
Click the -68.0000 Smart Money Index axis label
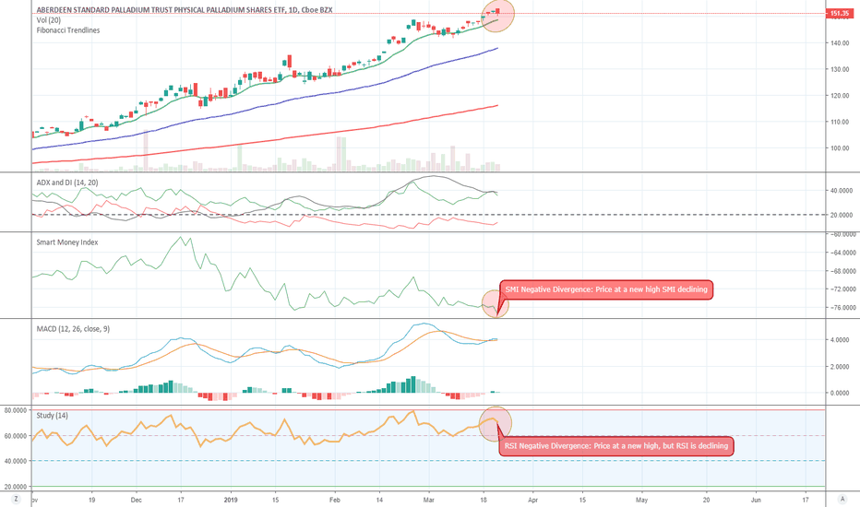[843, 271]
